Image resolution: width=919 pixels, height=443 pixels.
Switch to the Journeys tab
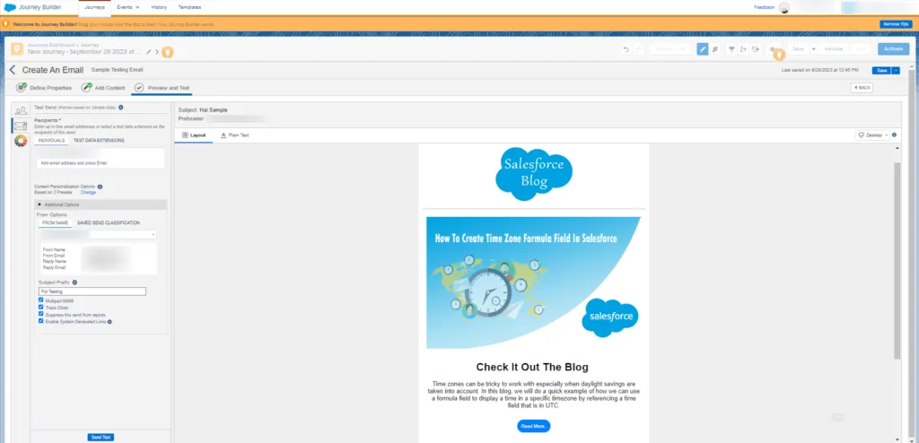[x=94, y=7]
